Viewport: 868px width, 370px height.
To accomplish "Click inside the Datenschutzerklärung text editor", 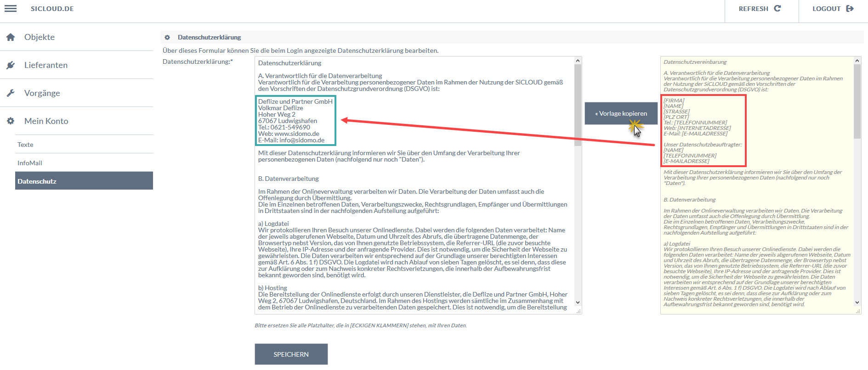I will tap(414, 185).
